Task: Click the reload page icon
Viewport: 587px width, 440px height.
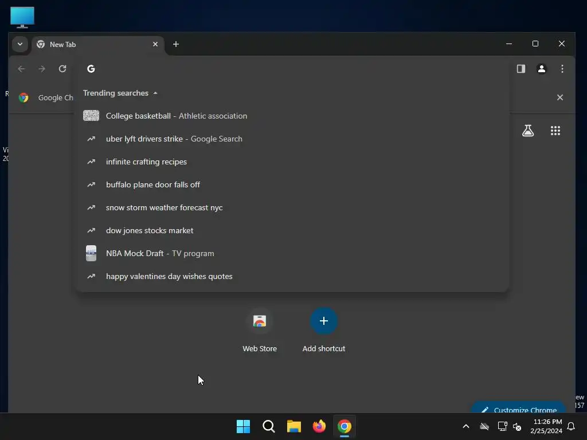Action: 62,69
